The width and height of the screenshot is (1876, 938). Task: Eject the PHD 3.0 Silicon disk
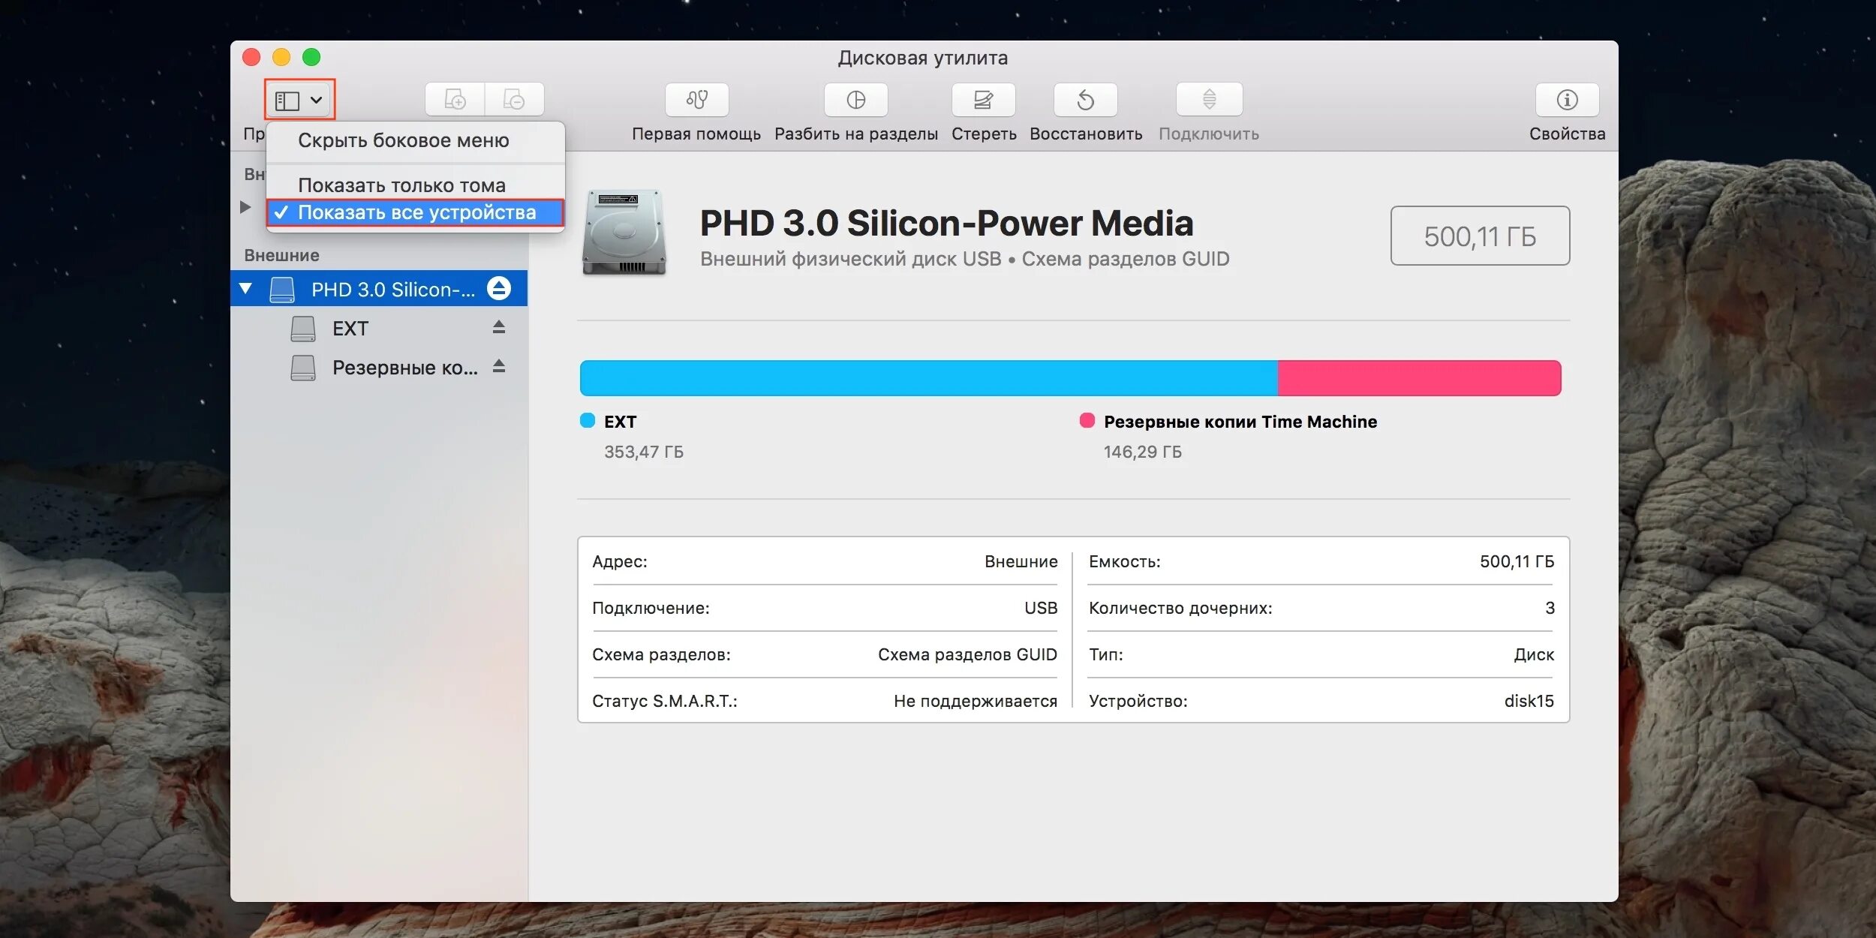pos(499,289)
